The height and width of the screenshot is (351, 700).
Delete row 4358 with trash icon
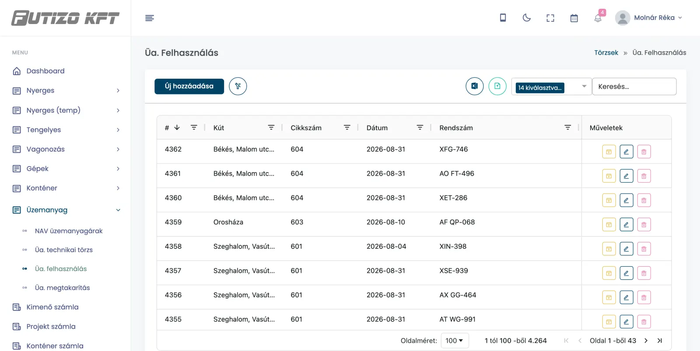644,249
